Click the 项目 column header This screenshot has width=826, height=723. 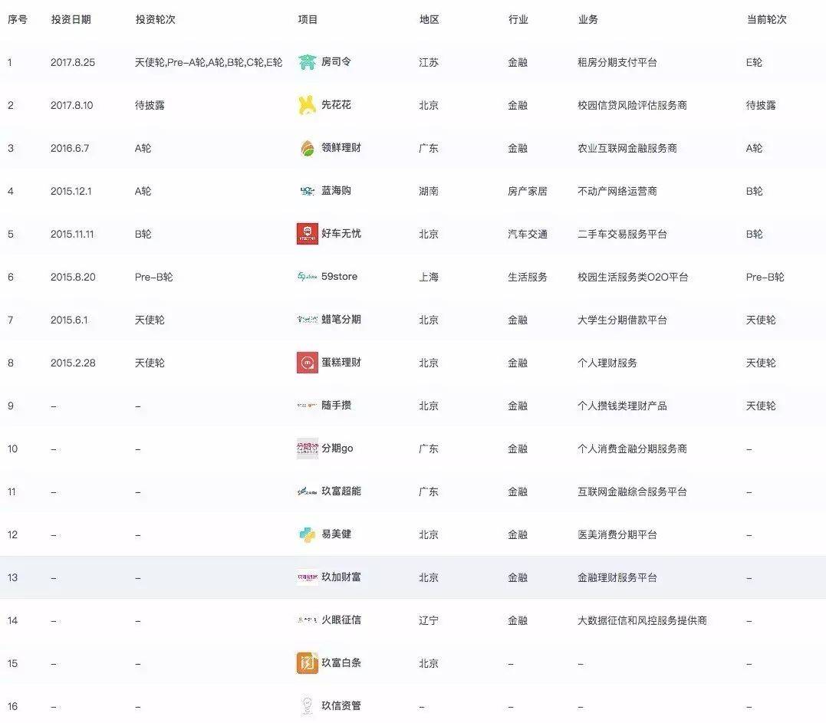(308, 19)
